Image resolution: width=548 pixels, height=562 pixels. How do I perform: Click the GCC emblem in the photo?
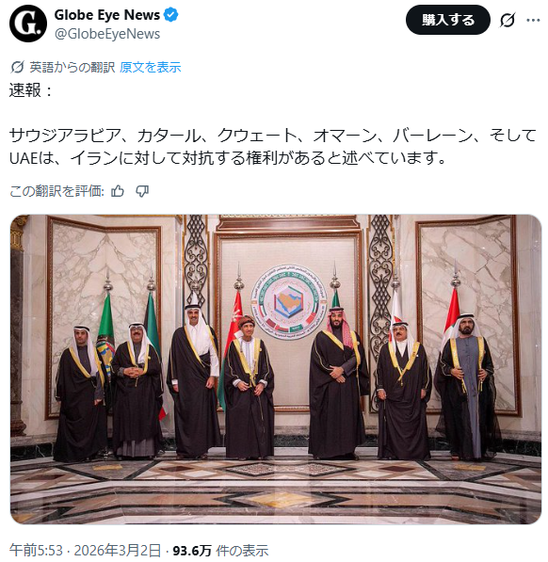pos(289,302)
